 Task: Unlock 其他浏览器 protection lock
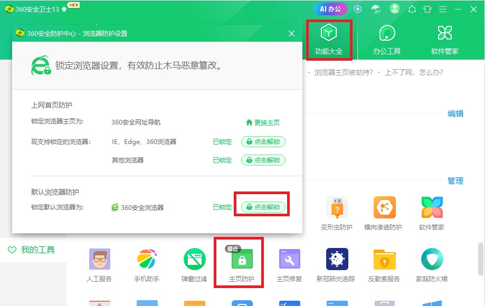pyautogui.click(x=263, y=159)
